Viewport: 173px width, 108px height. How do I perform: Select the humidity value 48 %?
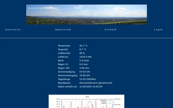coord(82,53)
